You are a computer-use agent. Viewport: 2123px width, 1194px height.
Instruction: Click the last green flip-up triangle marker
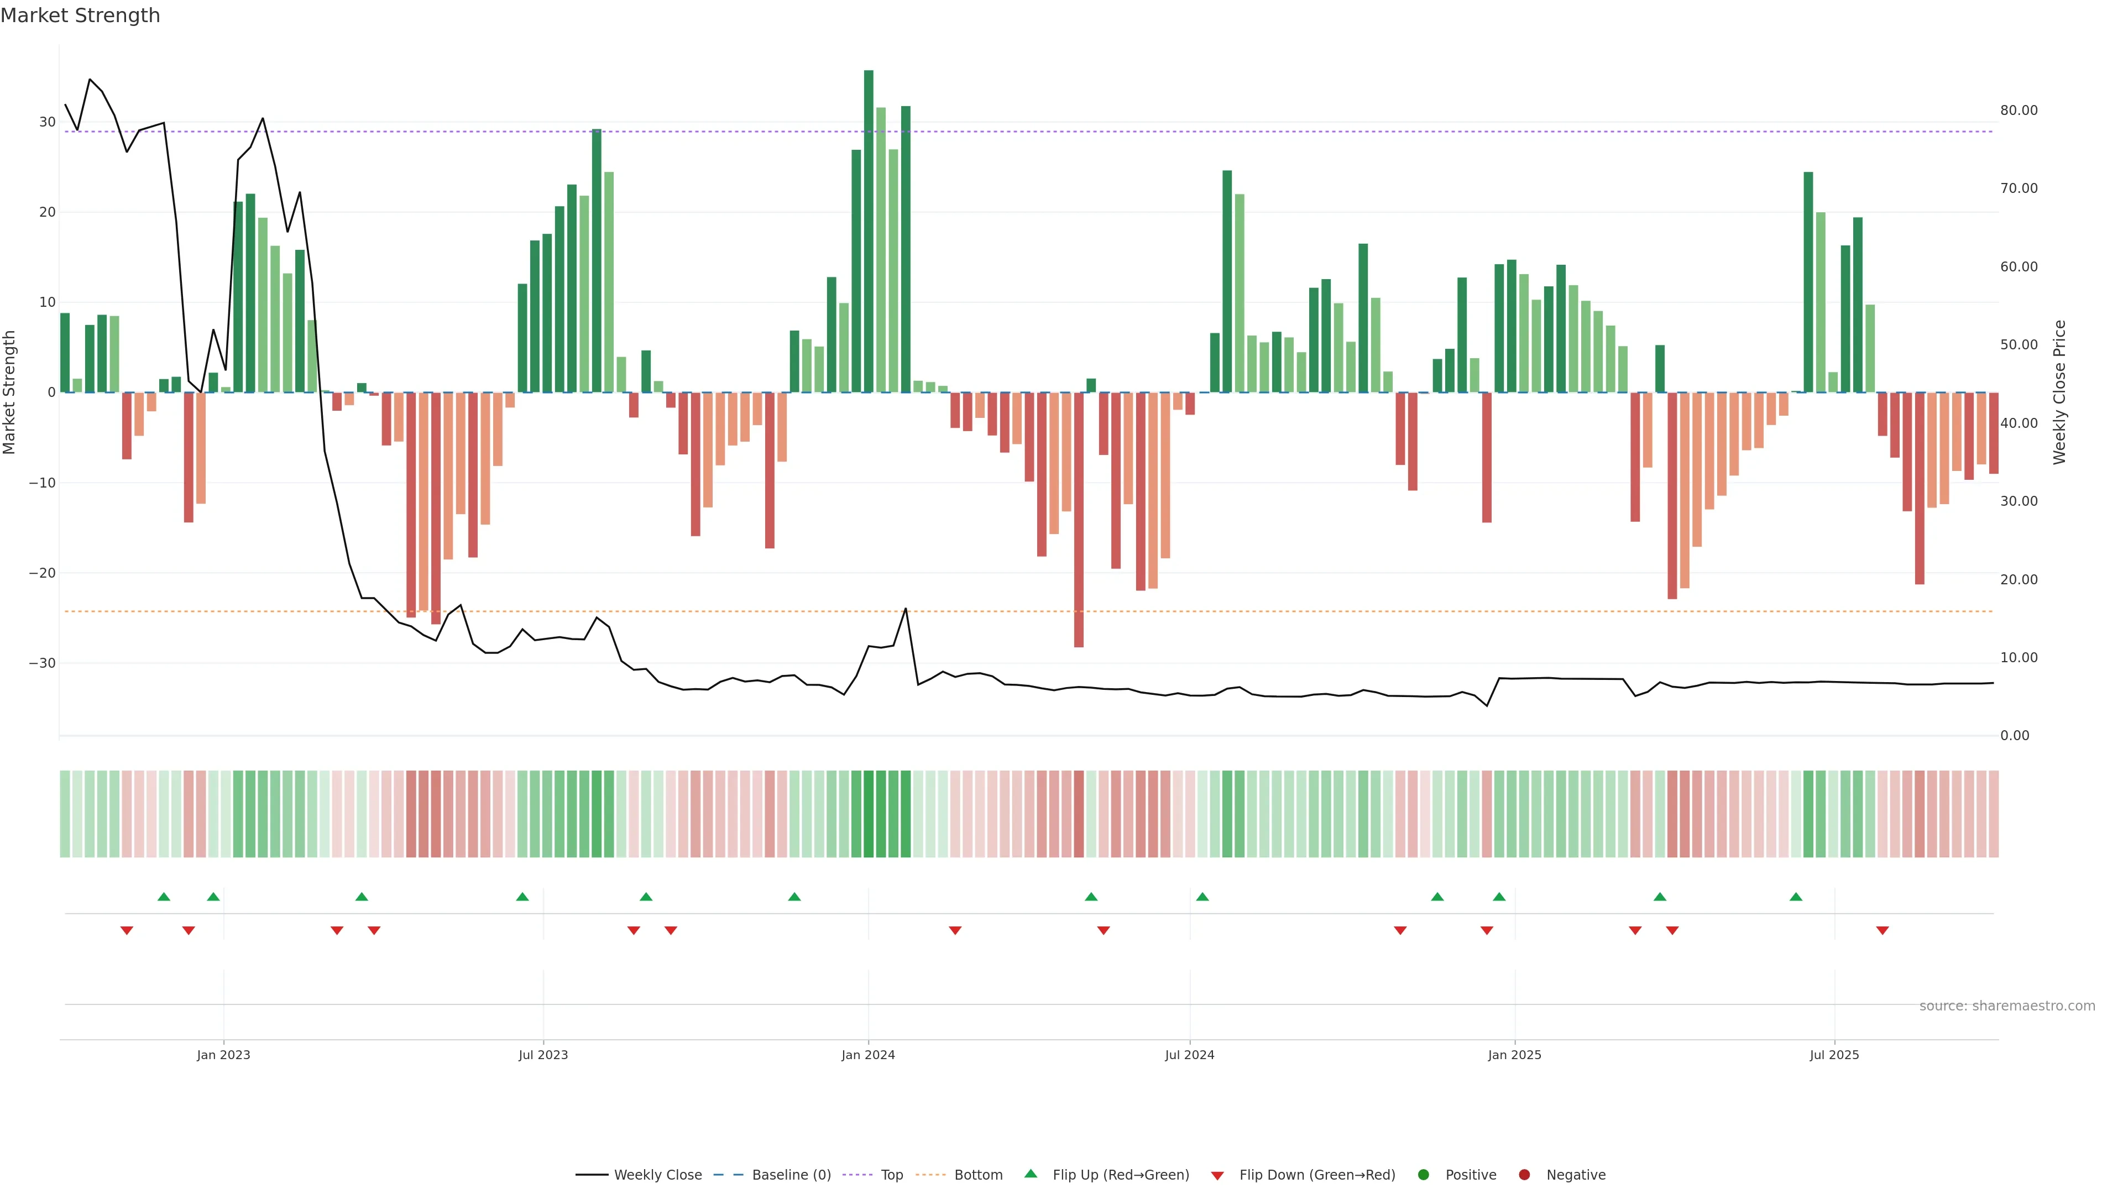1796,897
